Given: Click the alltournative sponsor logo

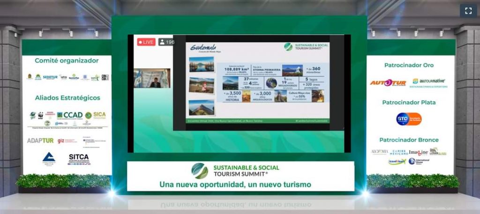Looking at the screenshot, I should [429, 81].
